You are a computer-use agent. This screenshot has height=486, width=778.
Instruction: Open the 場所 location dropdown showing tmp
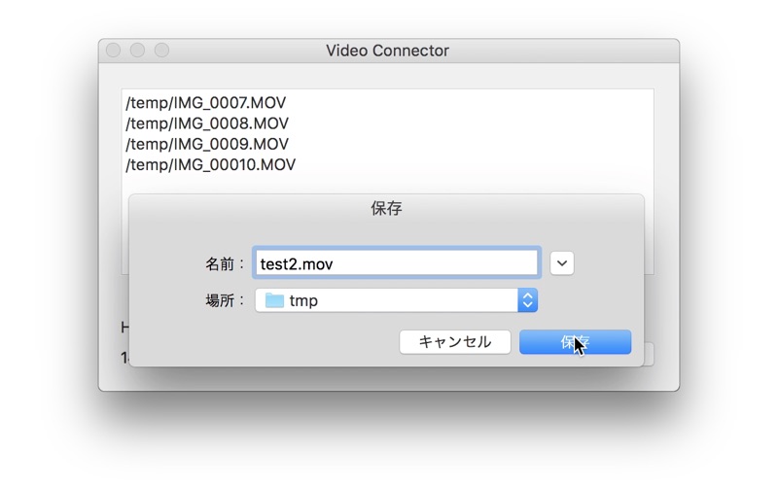pyautogui.click(x=397, y=300)
